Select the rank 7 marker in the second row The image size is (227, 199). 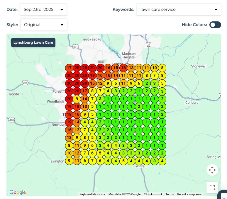tap(155, 76)
